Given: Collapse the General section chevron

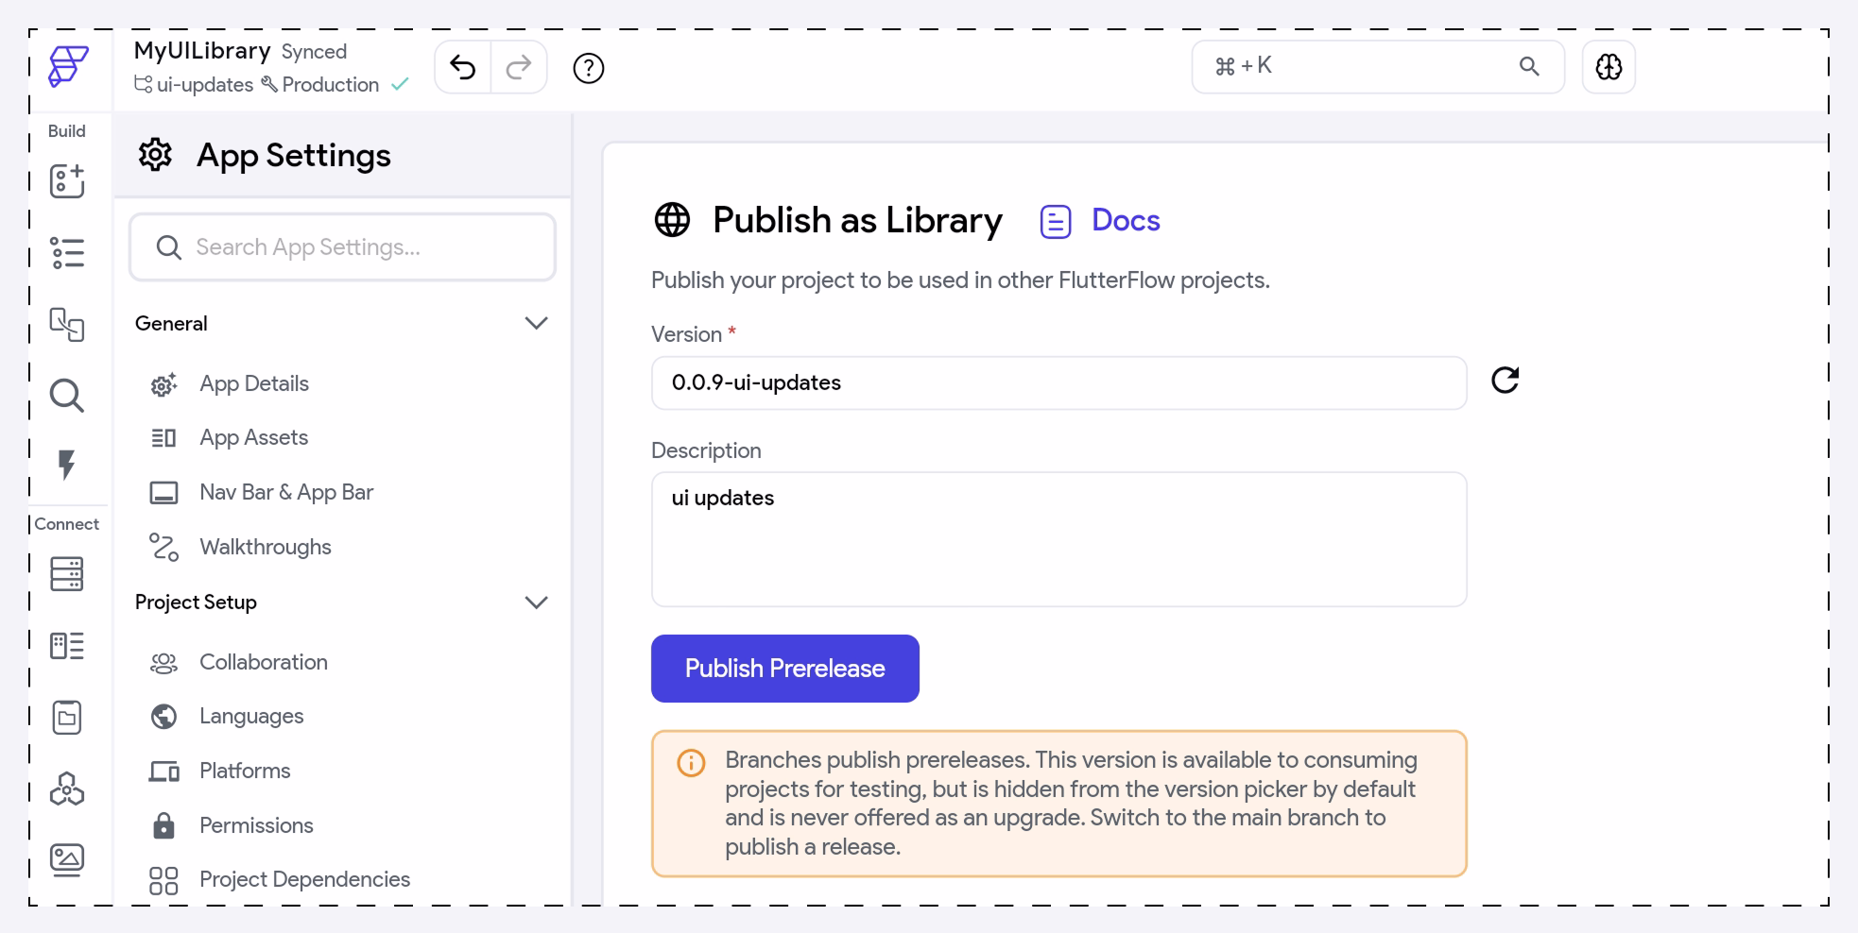Looking at the screenshot, I should tap(536, 324).
